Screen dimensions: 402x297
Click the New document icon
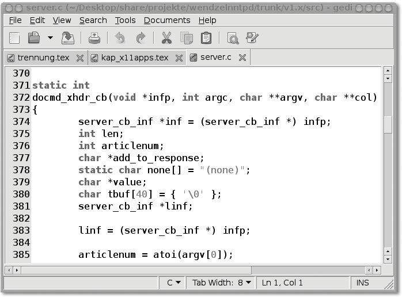coord(14,39)
